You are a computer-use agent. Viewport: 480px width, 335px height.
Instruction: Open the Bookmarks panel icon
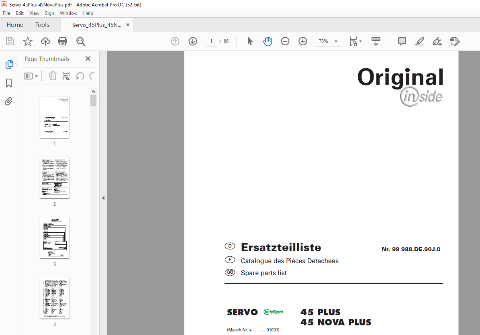click(9, 83)
